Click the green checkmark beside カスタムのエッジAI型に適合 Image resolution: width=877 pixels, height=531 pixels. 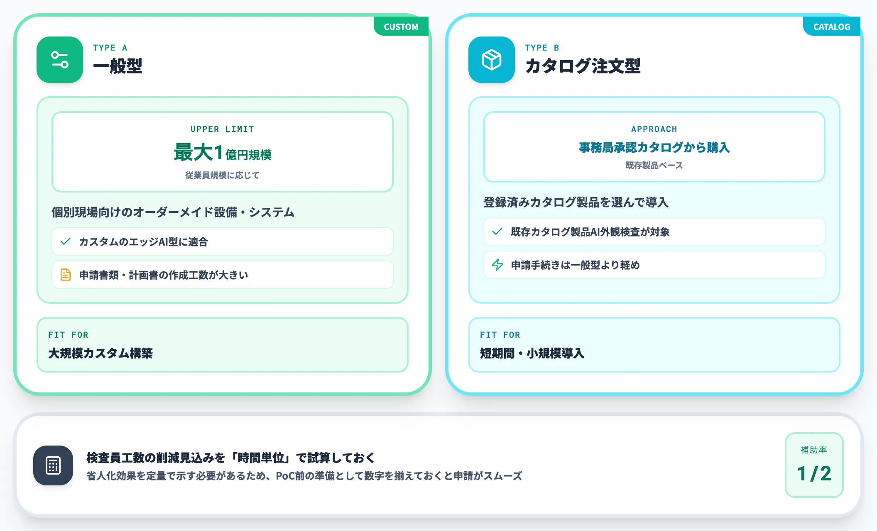(x=66, y=241)
